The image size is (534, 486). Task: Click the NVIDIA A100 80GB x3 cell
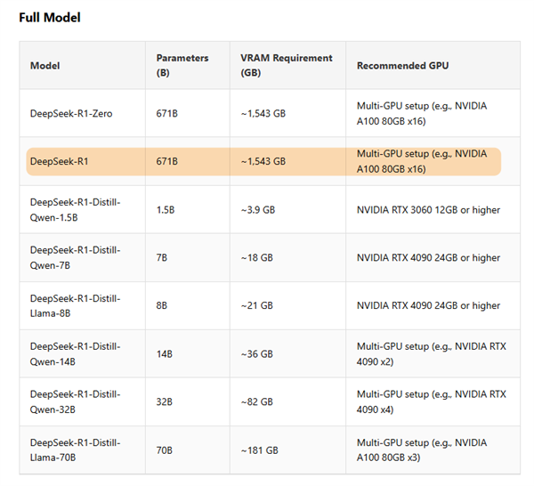pos(422,450)
